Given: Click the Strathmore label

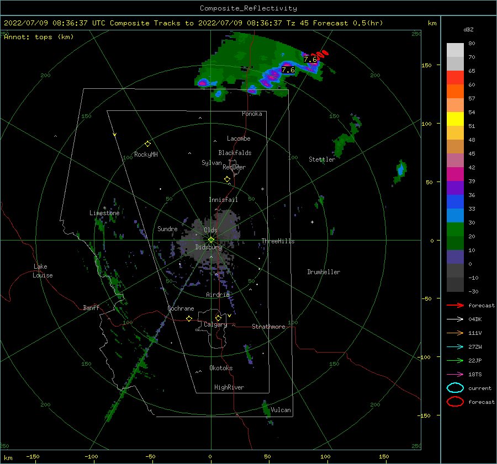Looking at the screenshot, I should [x=268, y=327].
